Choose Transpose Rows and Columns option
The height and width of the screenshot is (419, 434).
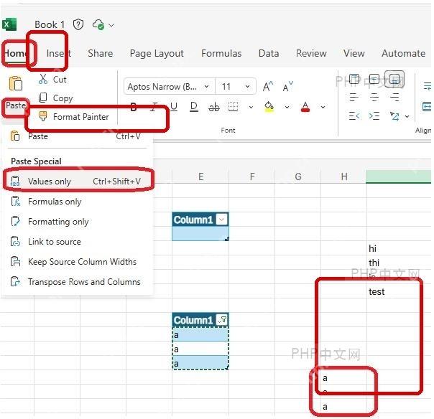click(x=75, y=282)
